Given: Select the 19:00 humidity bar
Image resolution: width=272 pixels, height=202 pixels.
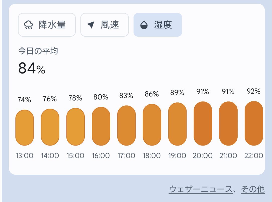Looking at the screenshot, I should (177, 124).
